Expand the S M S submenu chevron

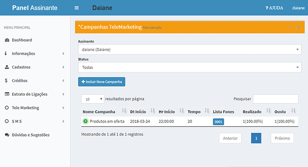[x=63, y=121]
